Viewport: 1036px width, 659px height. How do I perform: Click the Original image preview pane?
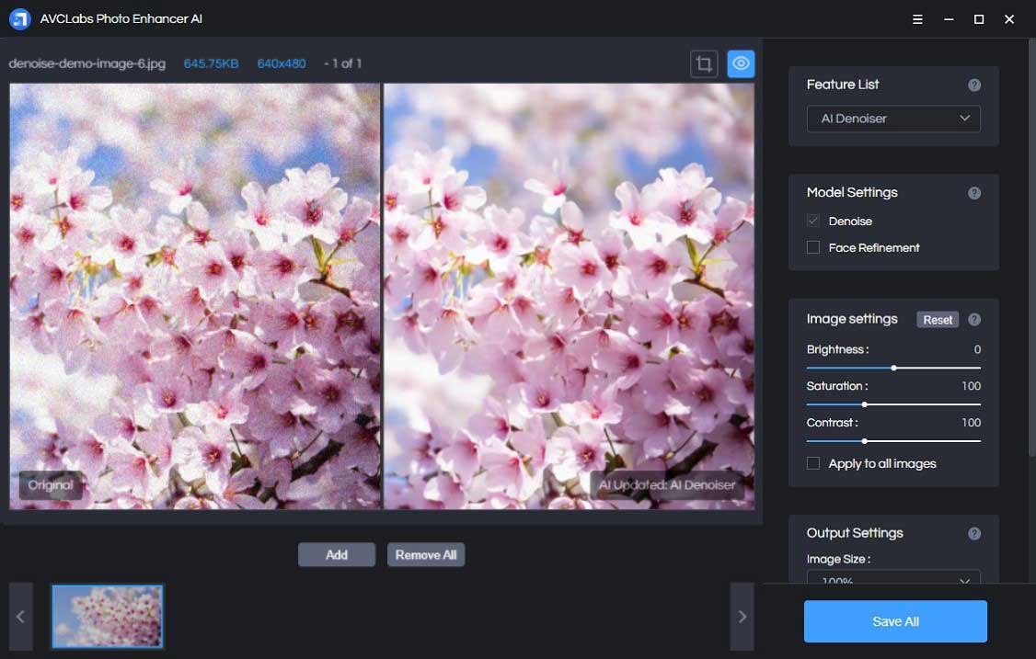[195, 296]
